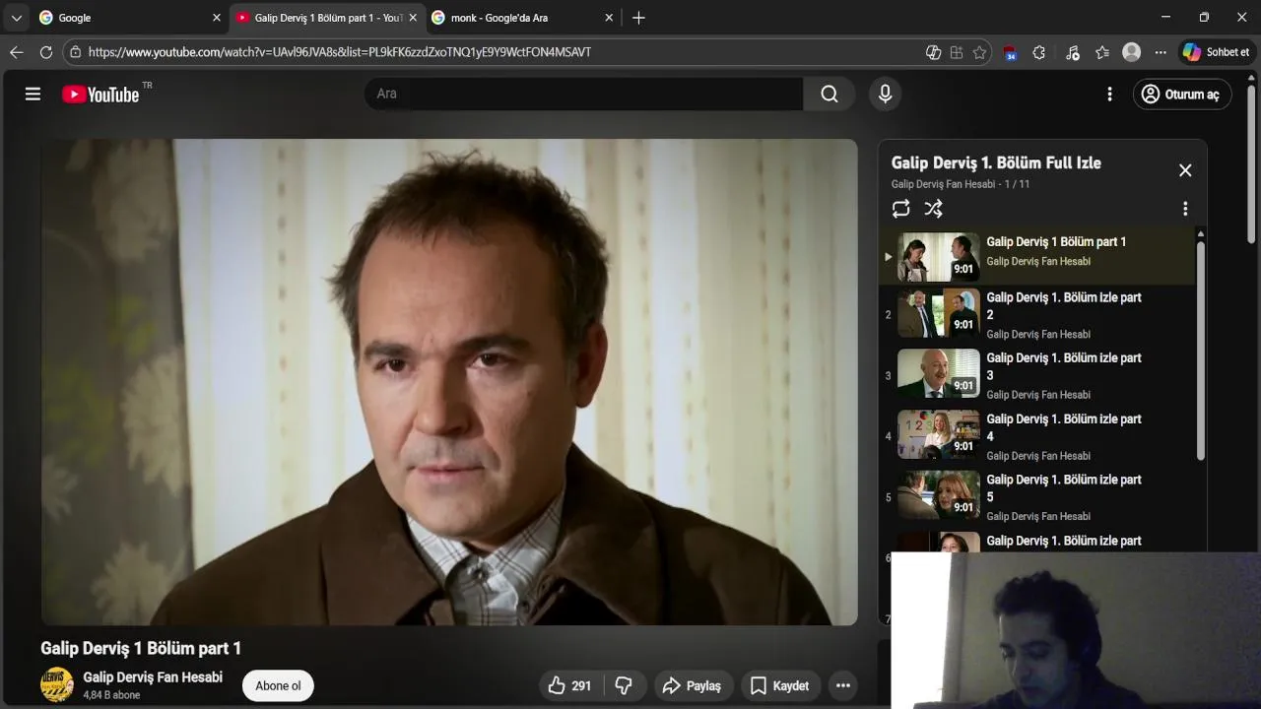Close the playlist panel
This screenshot has width=1261, height=709.
[1185, 170]
